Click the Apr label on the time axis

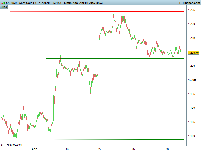(x=34, y=149)
